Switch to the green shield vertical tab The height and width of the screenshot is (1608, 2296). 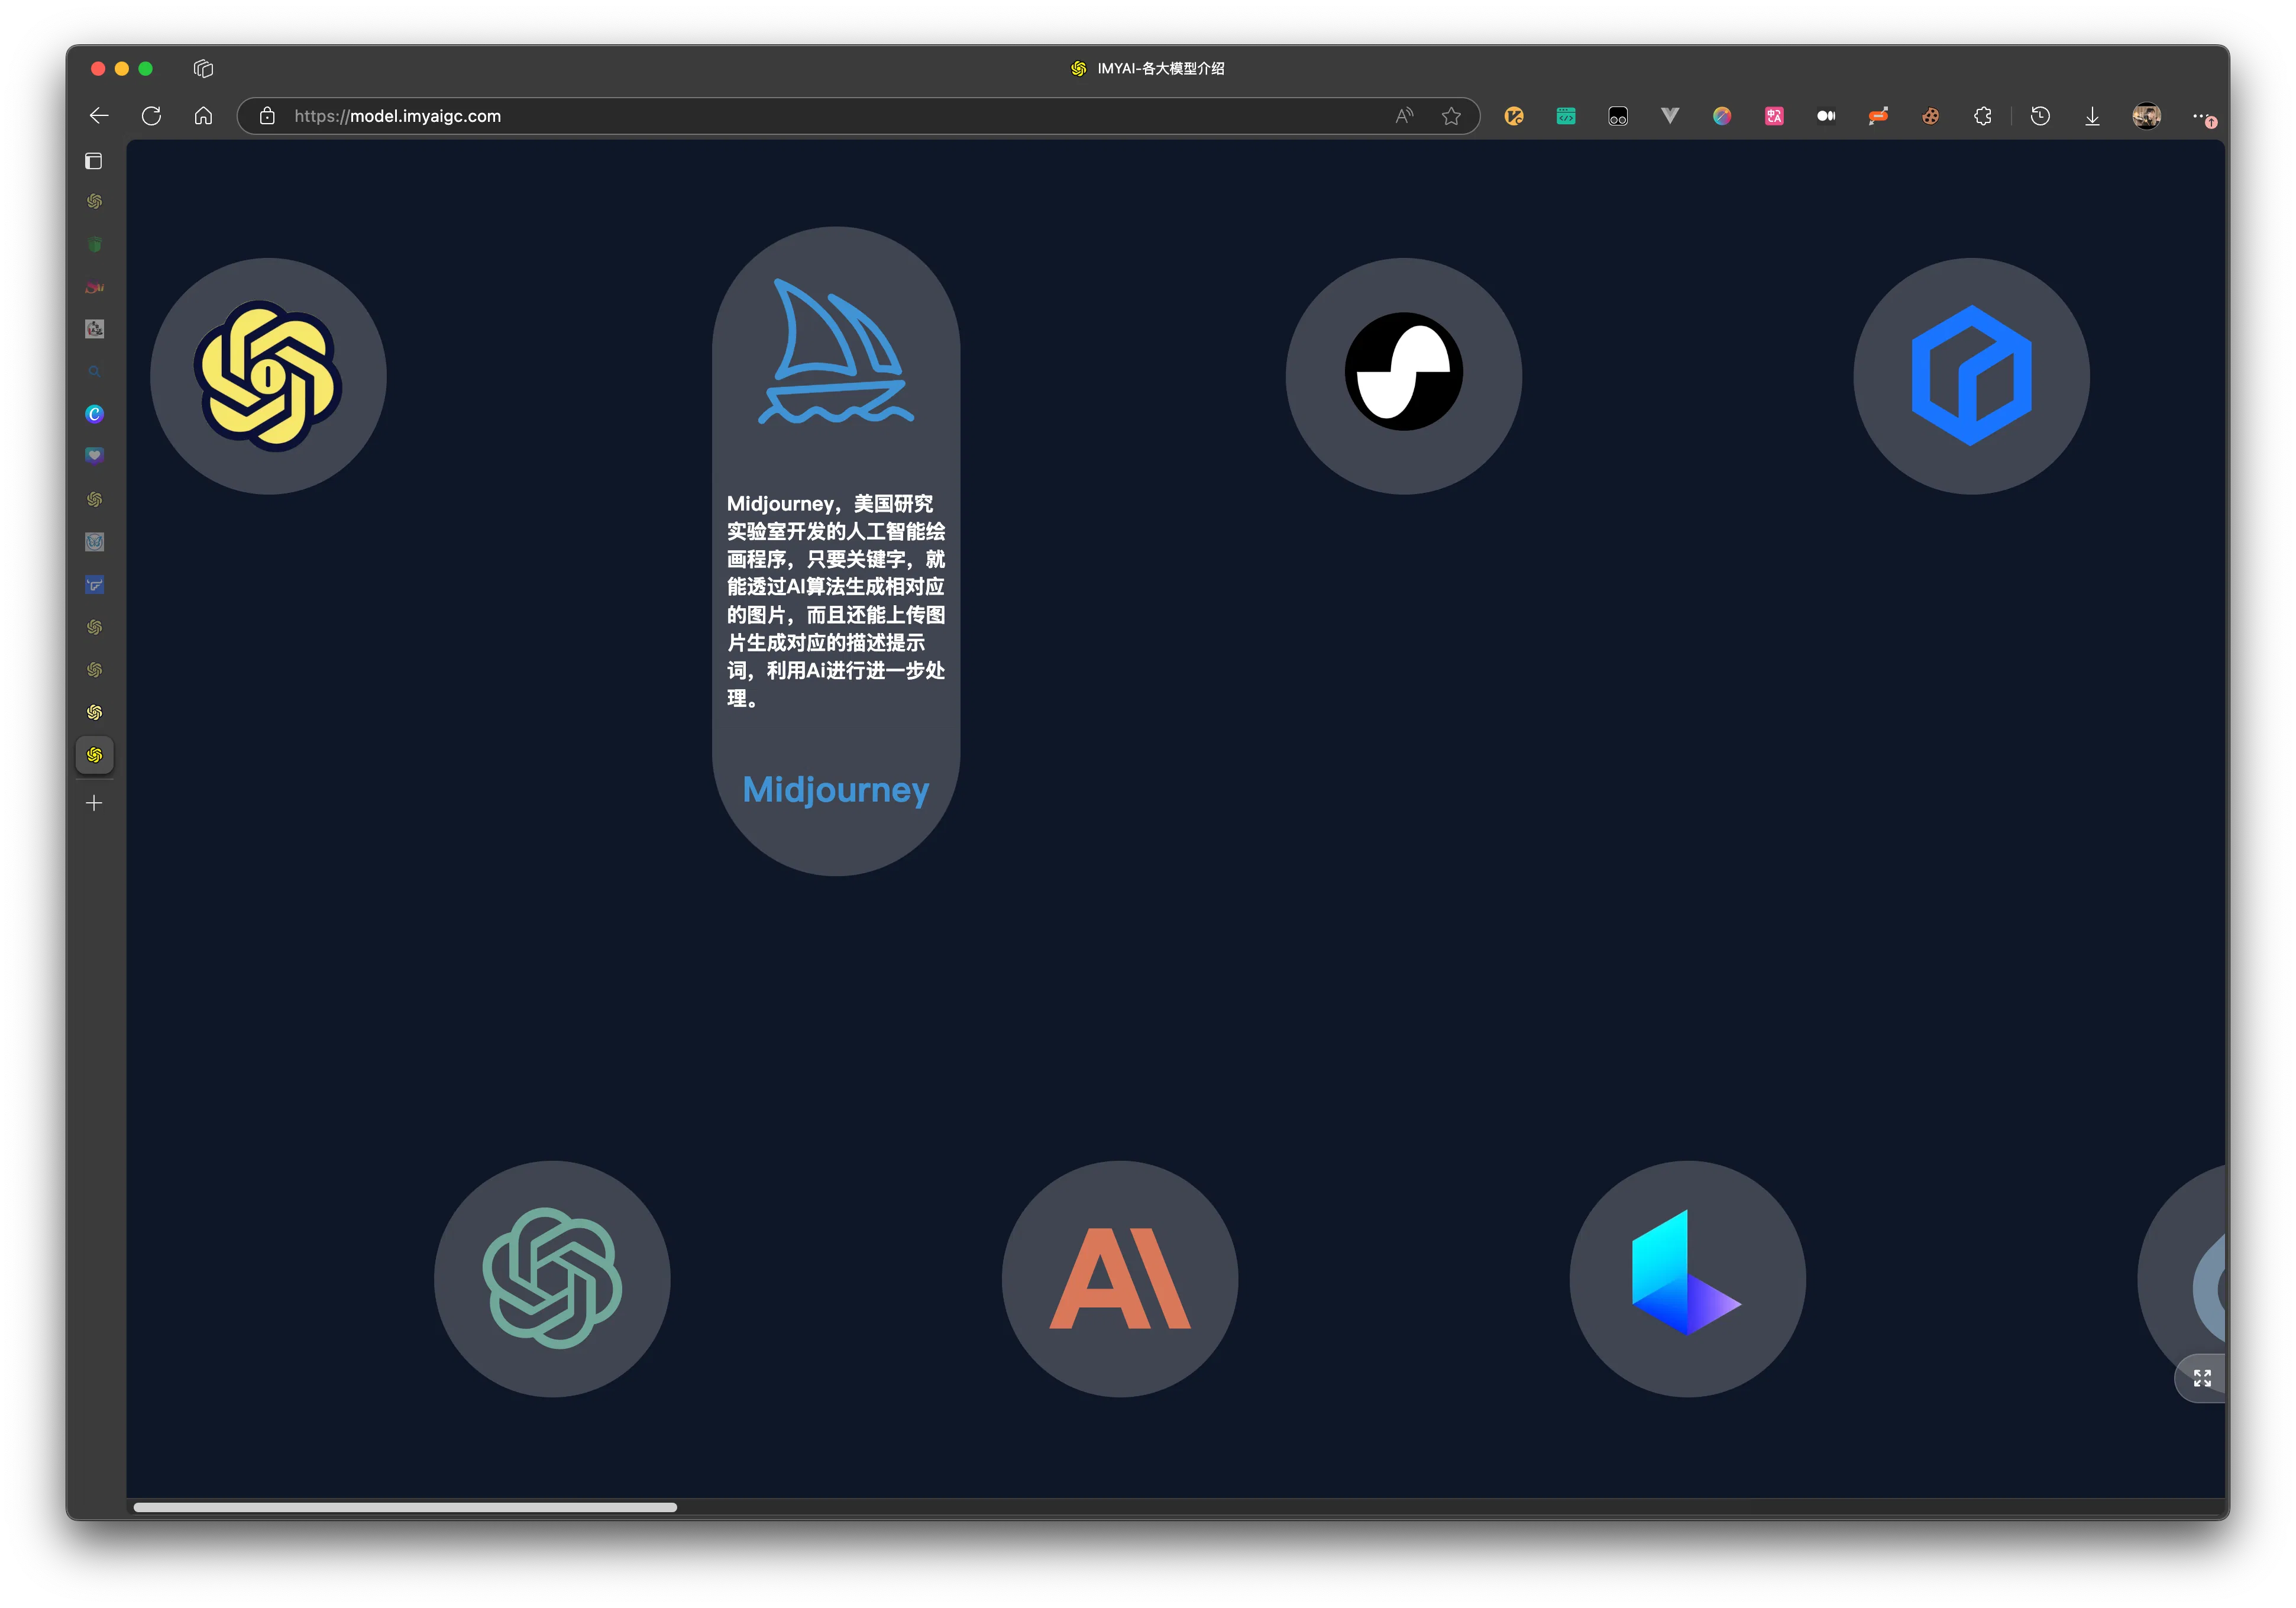tap(94, 244)
